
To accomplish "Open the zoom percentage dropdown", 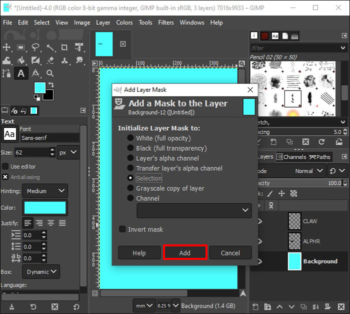I will click(x=175, y=305).
